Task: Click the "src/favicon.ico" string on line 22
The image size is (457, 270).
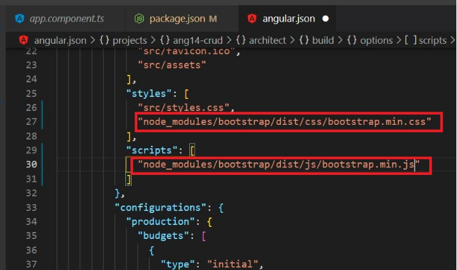Action: (186, 52)
